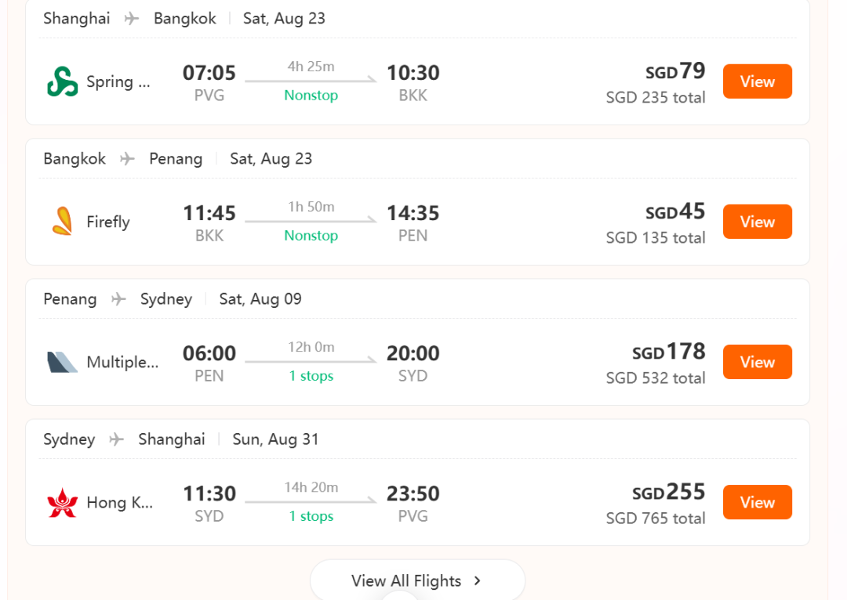Screen dimensions: 847x600
Task: Click the SGD 765 total price text
Action: point(655,519)
